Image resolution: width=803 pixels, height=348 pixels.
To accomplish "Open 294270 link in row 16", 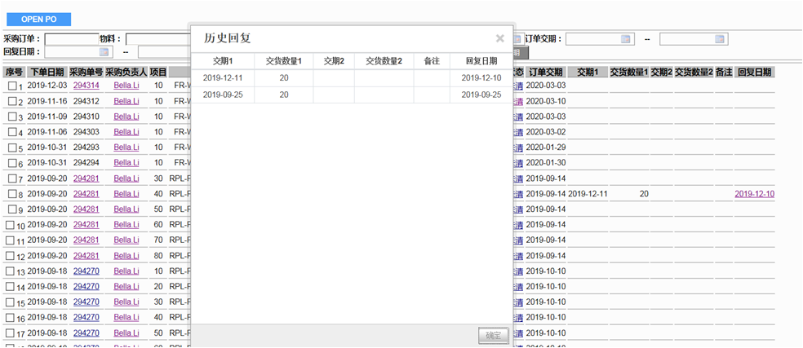I will point(86,318).
